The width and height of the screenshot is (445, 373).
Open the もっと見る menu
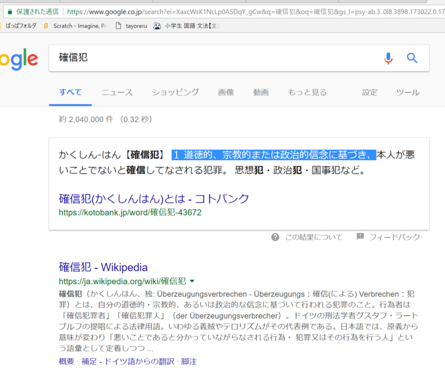pos(308,92)
